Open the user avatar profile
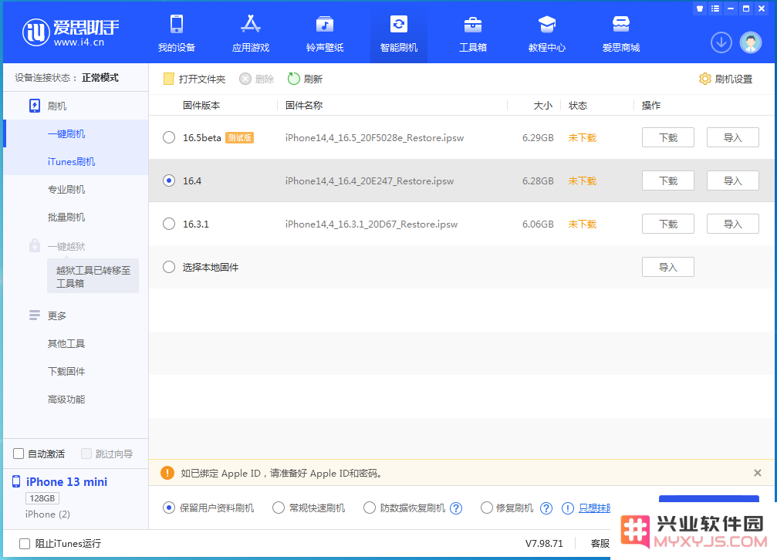This screenshot has height=560, width=777. tap(751, 42)
